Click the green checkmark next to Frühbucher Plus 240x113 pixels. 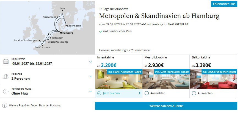point(101,31)
